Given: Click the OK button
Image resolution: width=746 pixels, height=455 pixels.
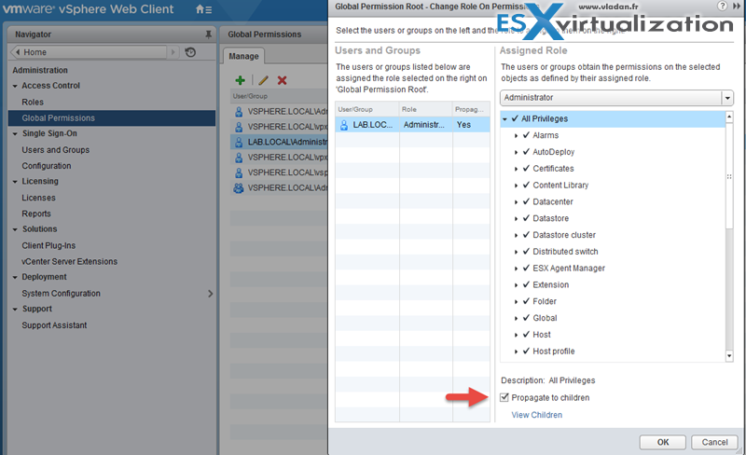Looking at the screenshot, I should (663, 442).
